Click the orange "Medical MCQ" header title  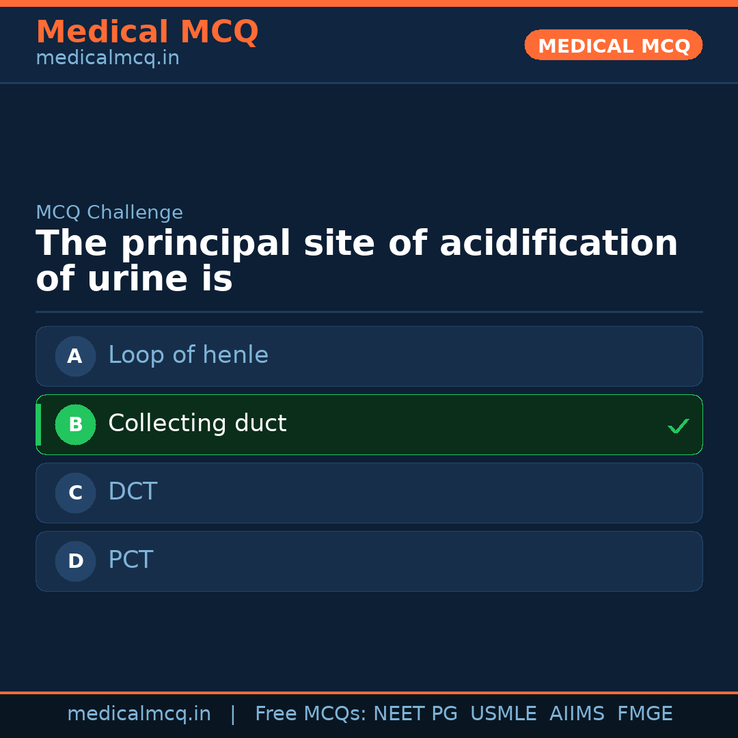pyautogui.click(x=147, y=32)
